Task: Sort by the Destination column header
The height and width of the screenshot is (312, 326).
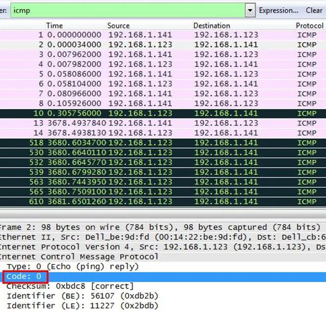Action: (x=212, y=26)
